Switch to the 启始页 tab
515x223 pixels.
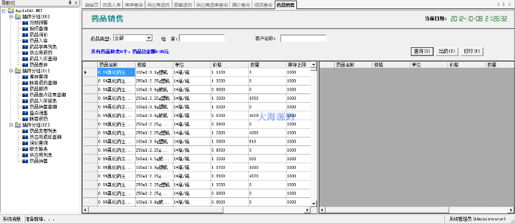pyautogui.click(x=92, y=5)
